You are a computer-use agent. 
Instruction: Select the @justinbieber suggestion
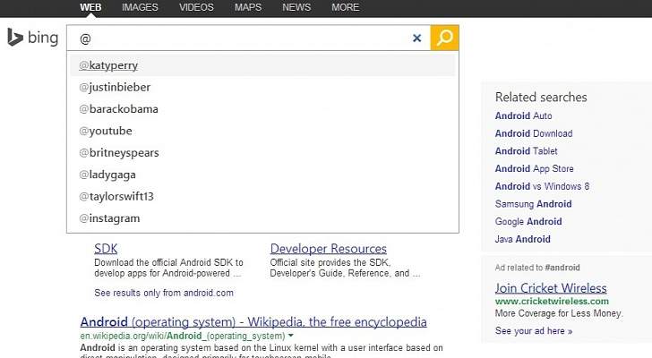point(262,87)
